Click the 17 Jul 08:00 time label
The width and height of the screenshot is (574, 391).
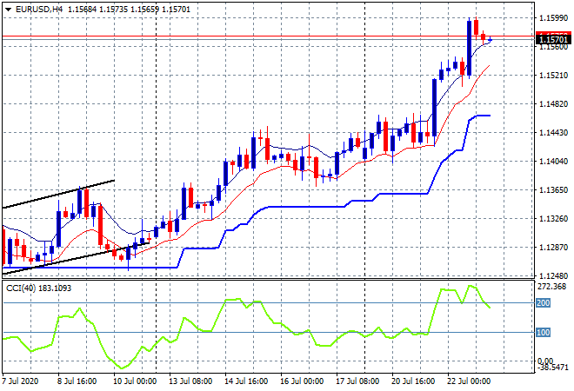pyautogui.click(x=357, y=381)
